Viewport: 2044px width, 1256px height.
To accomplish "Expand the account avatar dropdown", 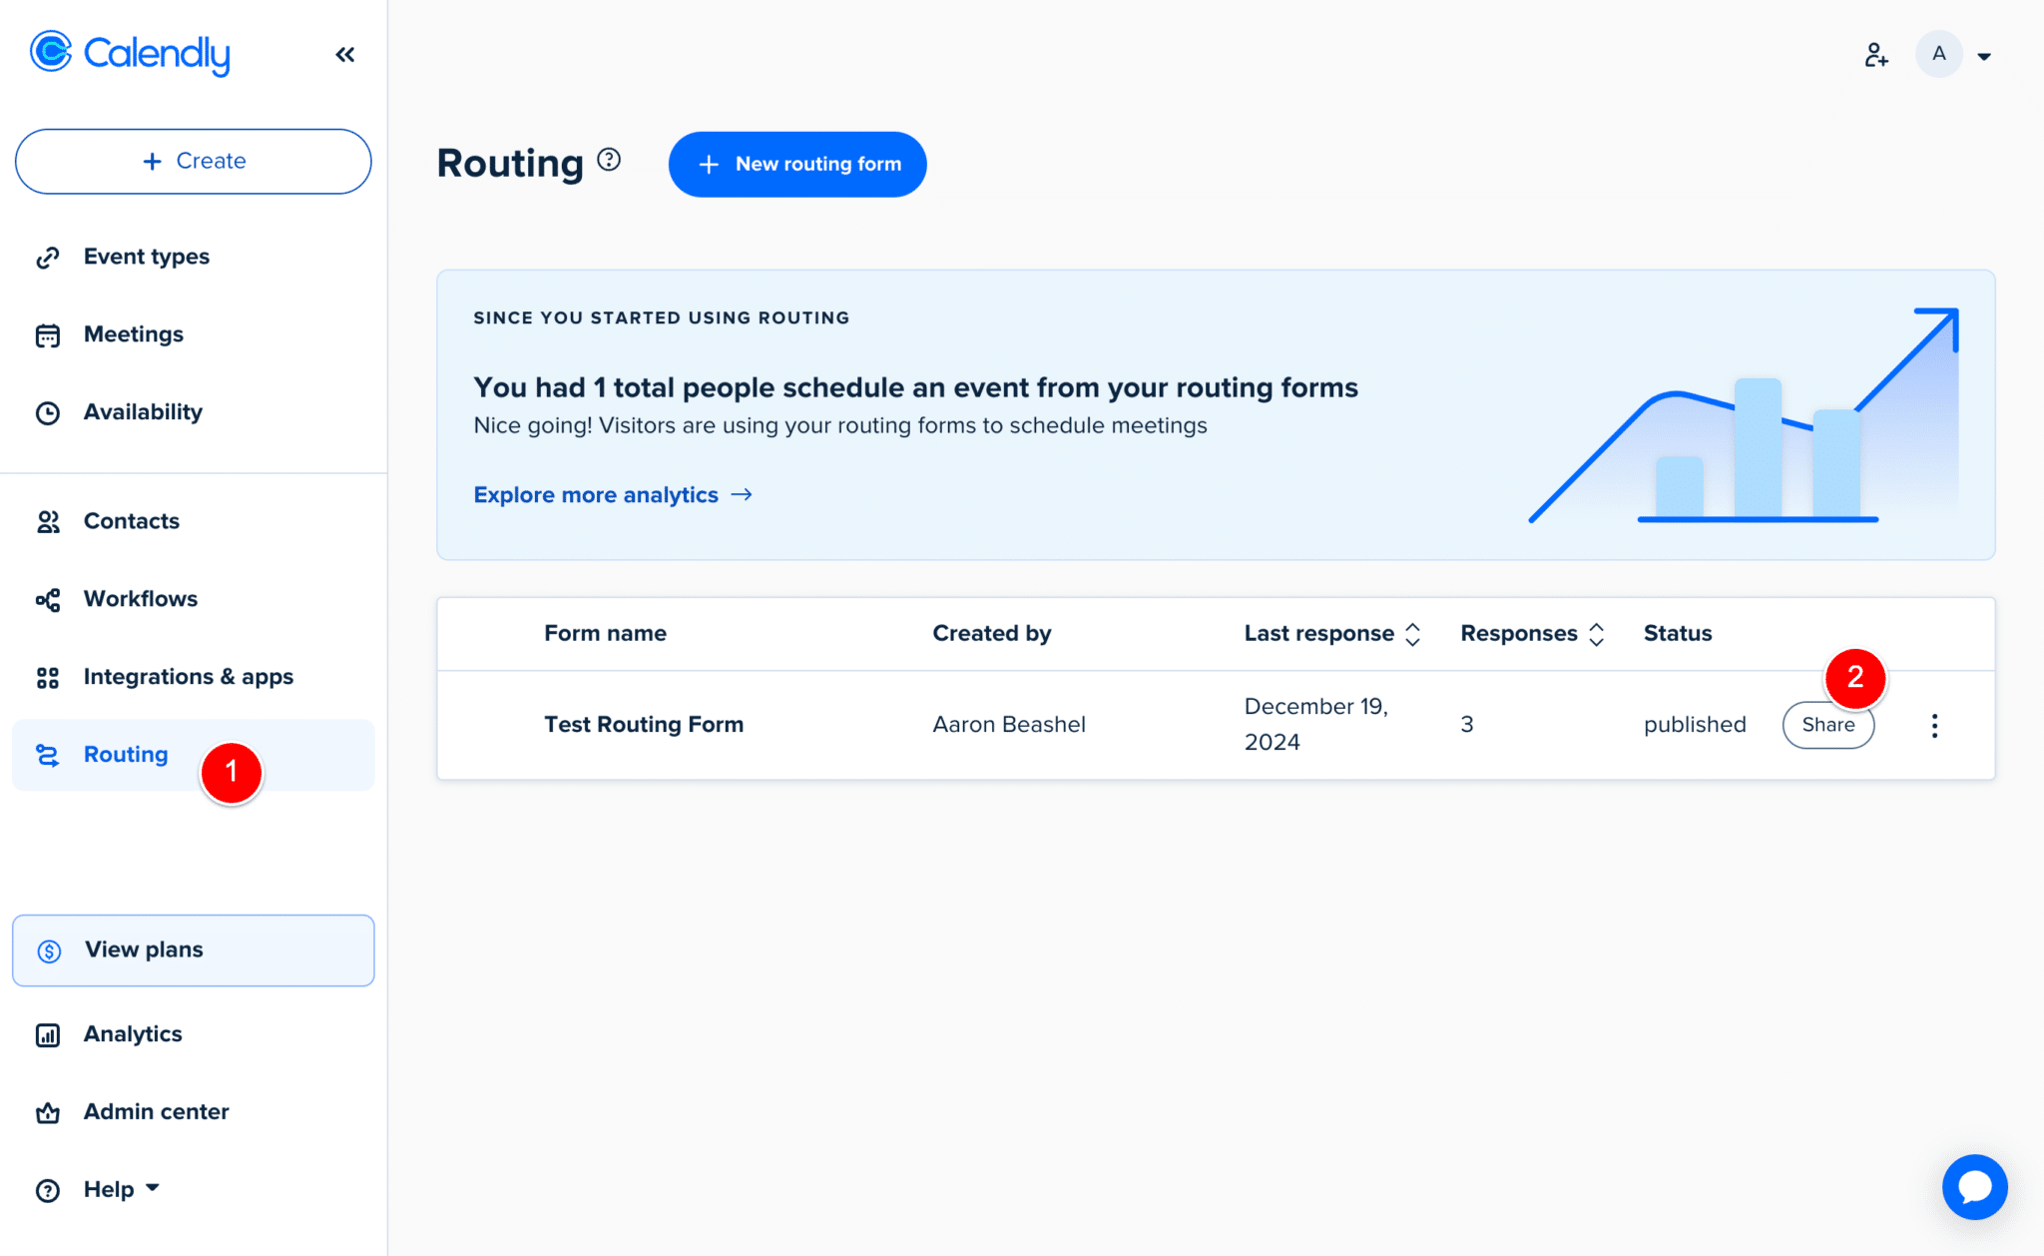I will tap(1983, 56).
